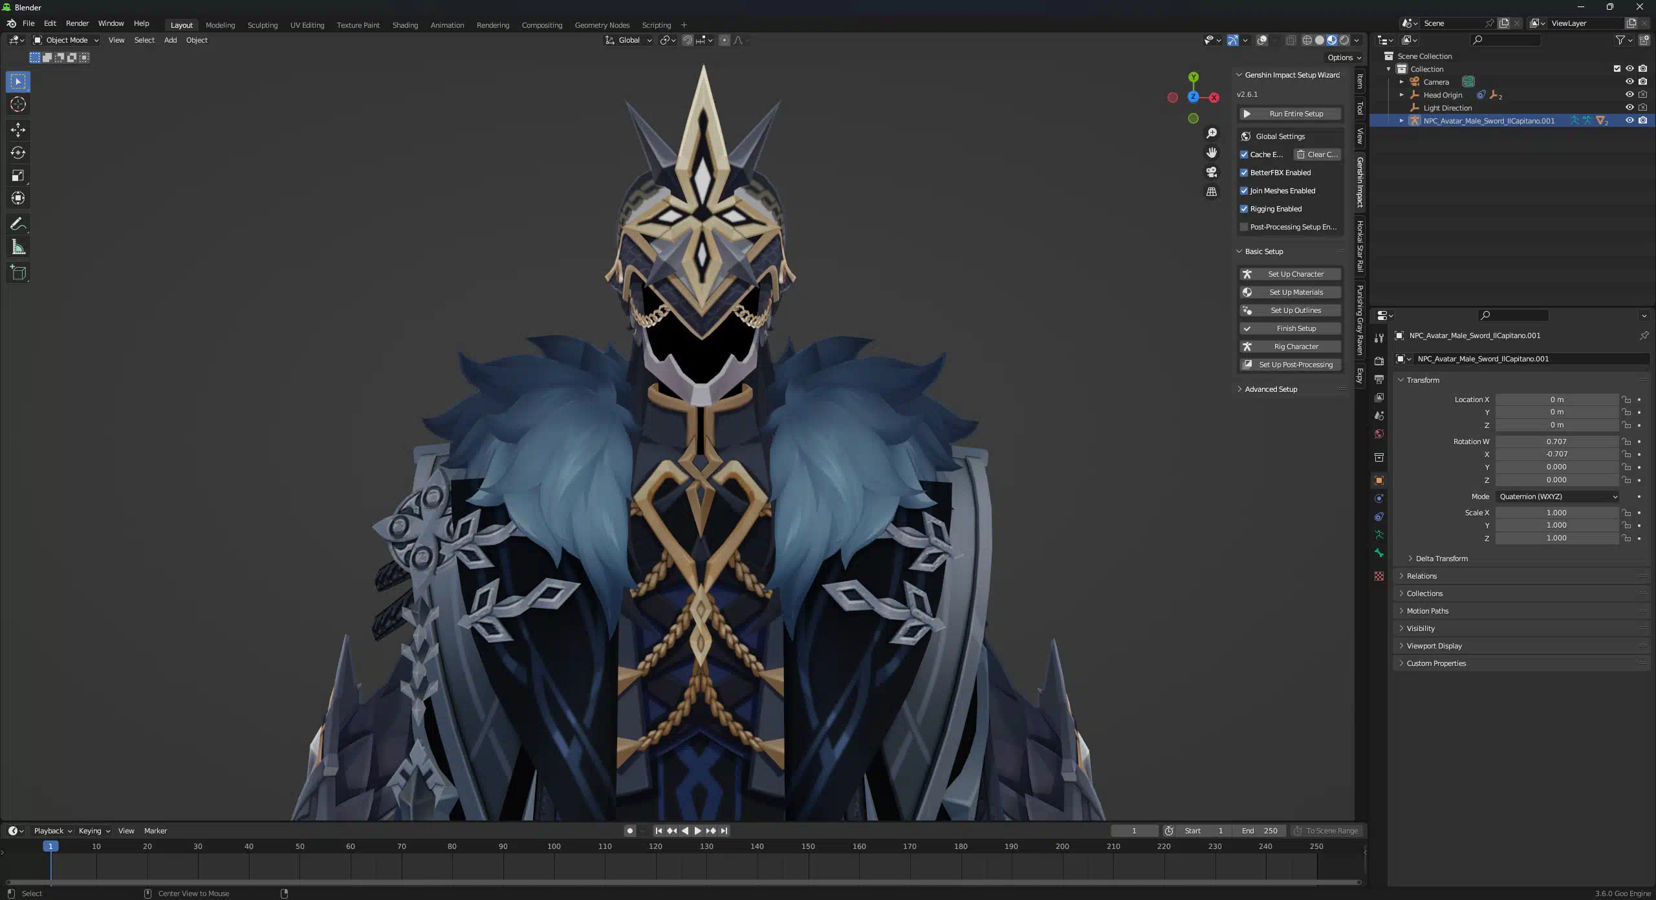1656x900 pixels.
Task: Adjust Location X value field
Action: [x=1556, y=400]
